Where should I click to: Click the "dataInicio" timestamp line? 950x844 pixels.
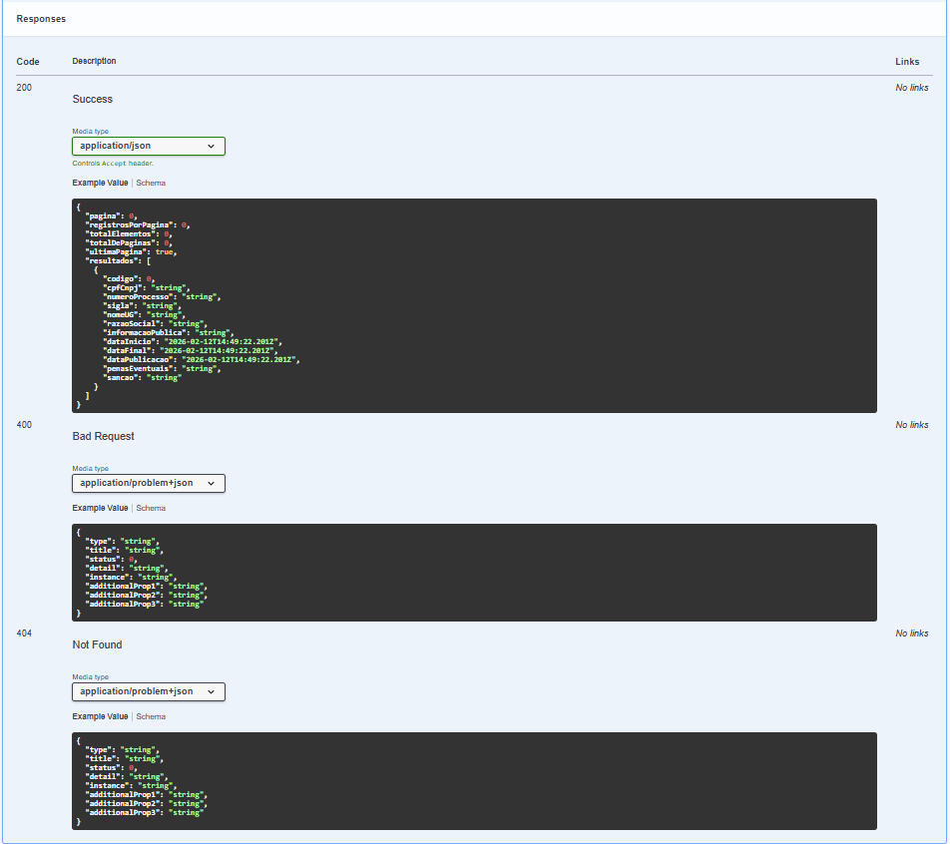(193, 342)
